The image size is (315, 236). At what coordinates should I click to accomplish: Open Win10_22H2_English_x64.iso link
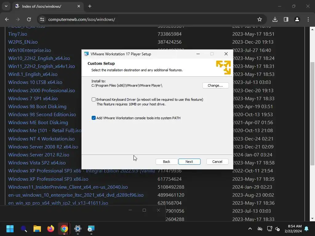pyautogui.click(x=39, y=58)
